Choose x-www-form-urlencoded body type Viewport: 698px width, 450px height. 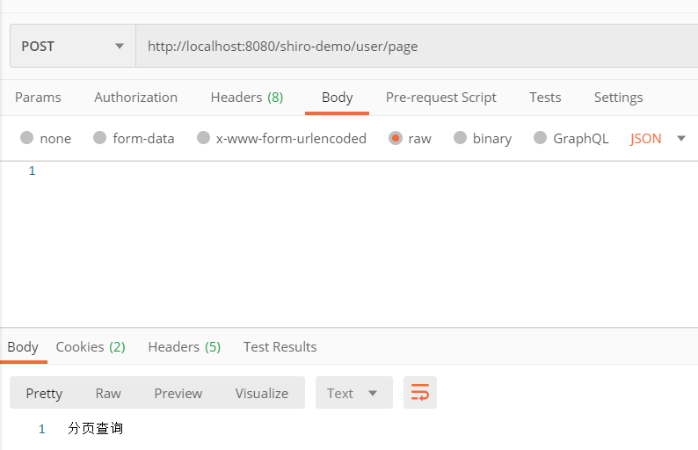pyautogui.click(x=204, y=138)
